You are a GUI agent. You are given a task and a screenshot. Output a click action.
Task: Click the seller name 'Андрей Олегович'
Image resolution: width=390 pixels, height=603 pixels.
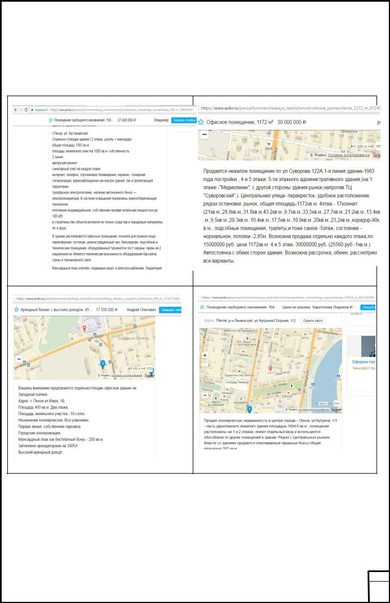pos(141,309)
